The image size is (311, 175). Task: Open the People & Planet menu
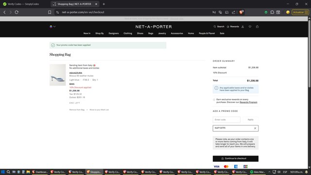click(207, 34)
